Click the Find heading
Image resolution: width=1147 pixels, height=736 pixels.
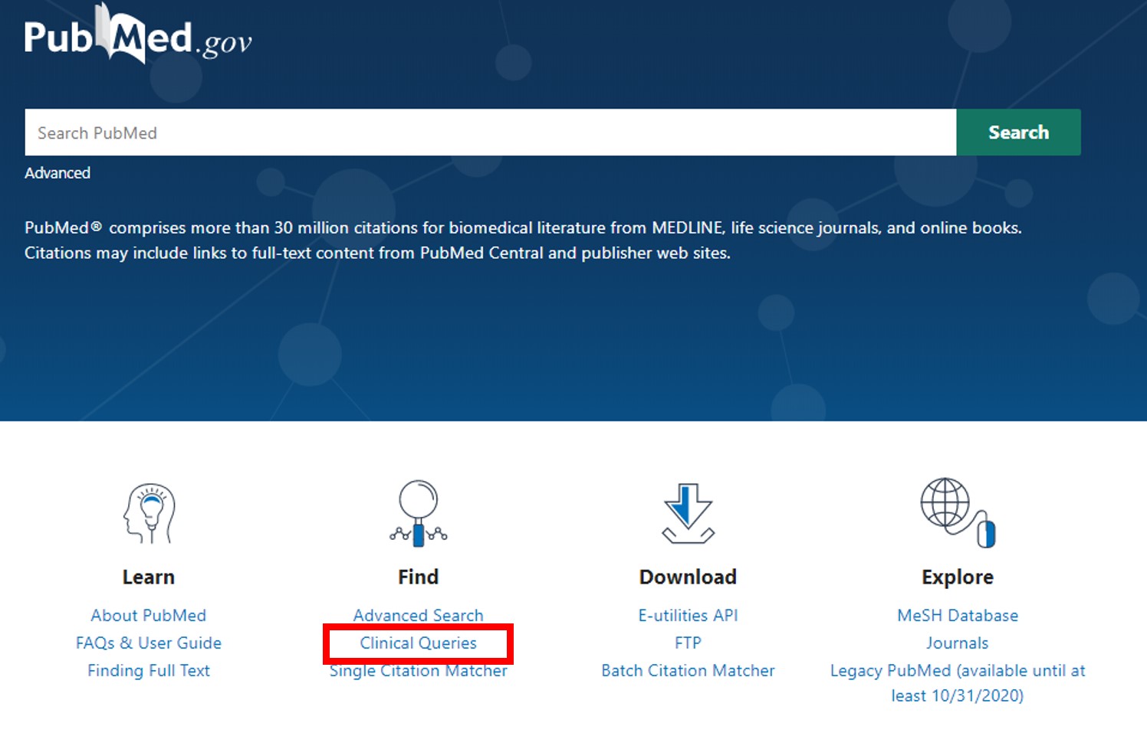pos(418,577)
